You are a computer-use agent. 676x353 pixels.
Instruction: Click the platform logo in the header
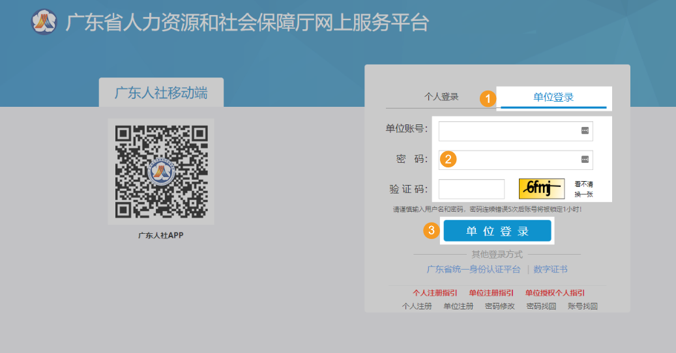click(44, 22)
